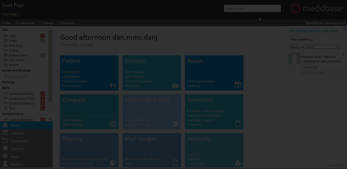The height and width of the screenshot is (169, 347).
Task: Click the Tasks checklist icon
Action: [5, 108]
